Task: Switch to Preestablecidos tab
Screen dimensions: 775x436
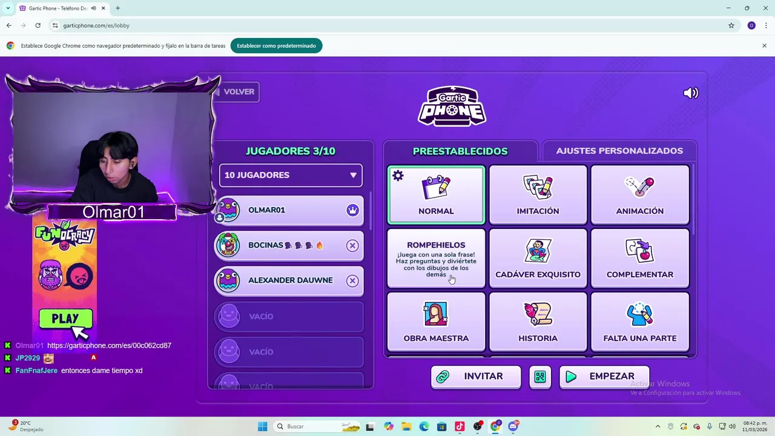Action: tap(460, 151)
